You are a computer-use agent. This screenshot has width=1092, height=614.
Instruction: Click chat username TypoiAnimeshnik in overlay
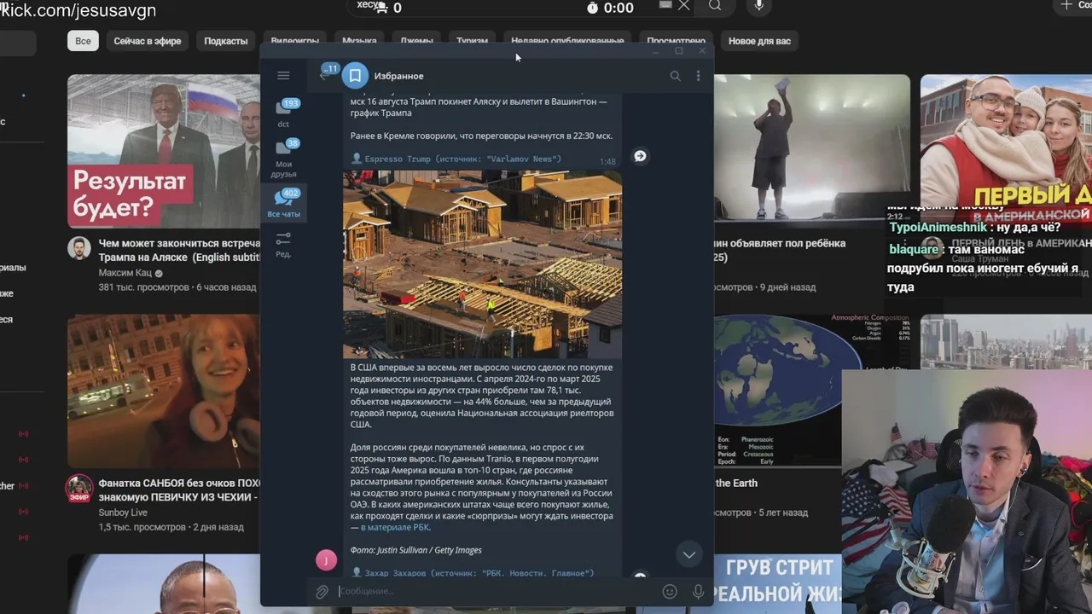(x=938, y=228)
